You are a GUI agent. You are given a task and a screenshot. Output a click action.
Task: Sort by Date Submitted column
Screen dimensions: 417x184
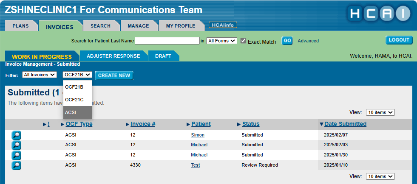(x=346, y=124)
